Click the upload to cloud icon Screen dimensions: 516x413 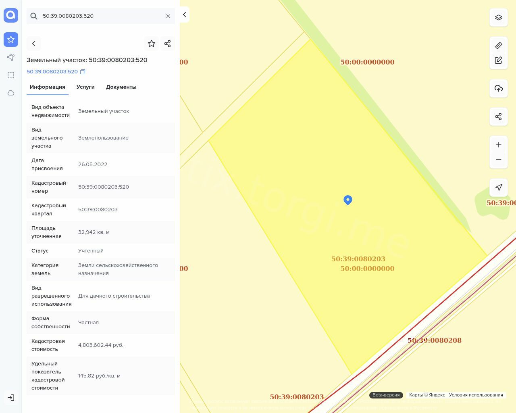(x=498, y=88)
